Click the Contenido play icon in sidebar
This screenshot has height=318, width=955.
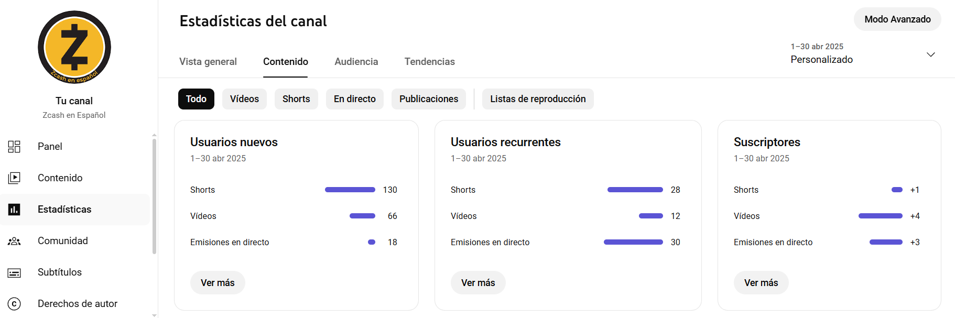[x=14, y=178]
